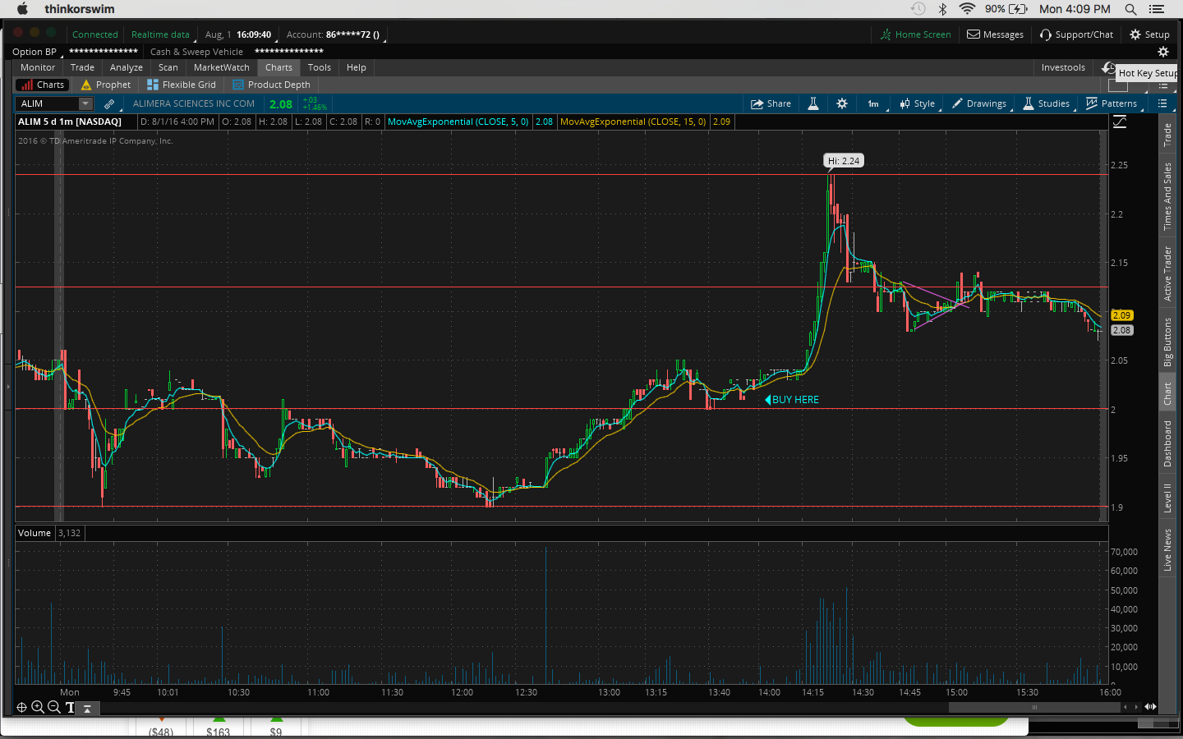The height and width of the screenshot is (739, 1183).
Task: Click the scroll-to-end arrows icon
Action: pyautogui.click(x=1151, y=707)
